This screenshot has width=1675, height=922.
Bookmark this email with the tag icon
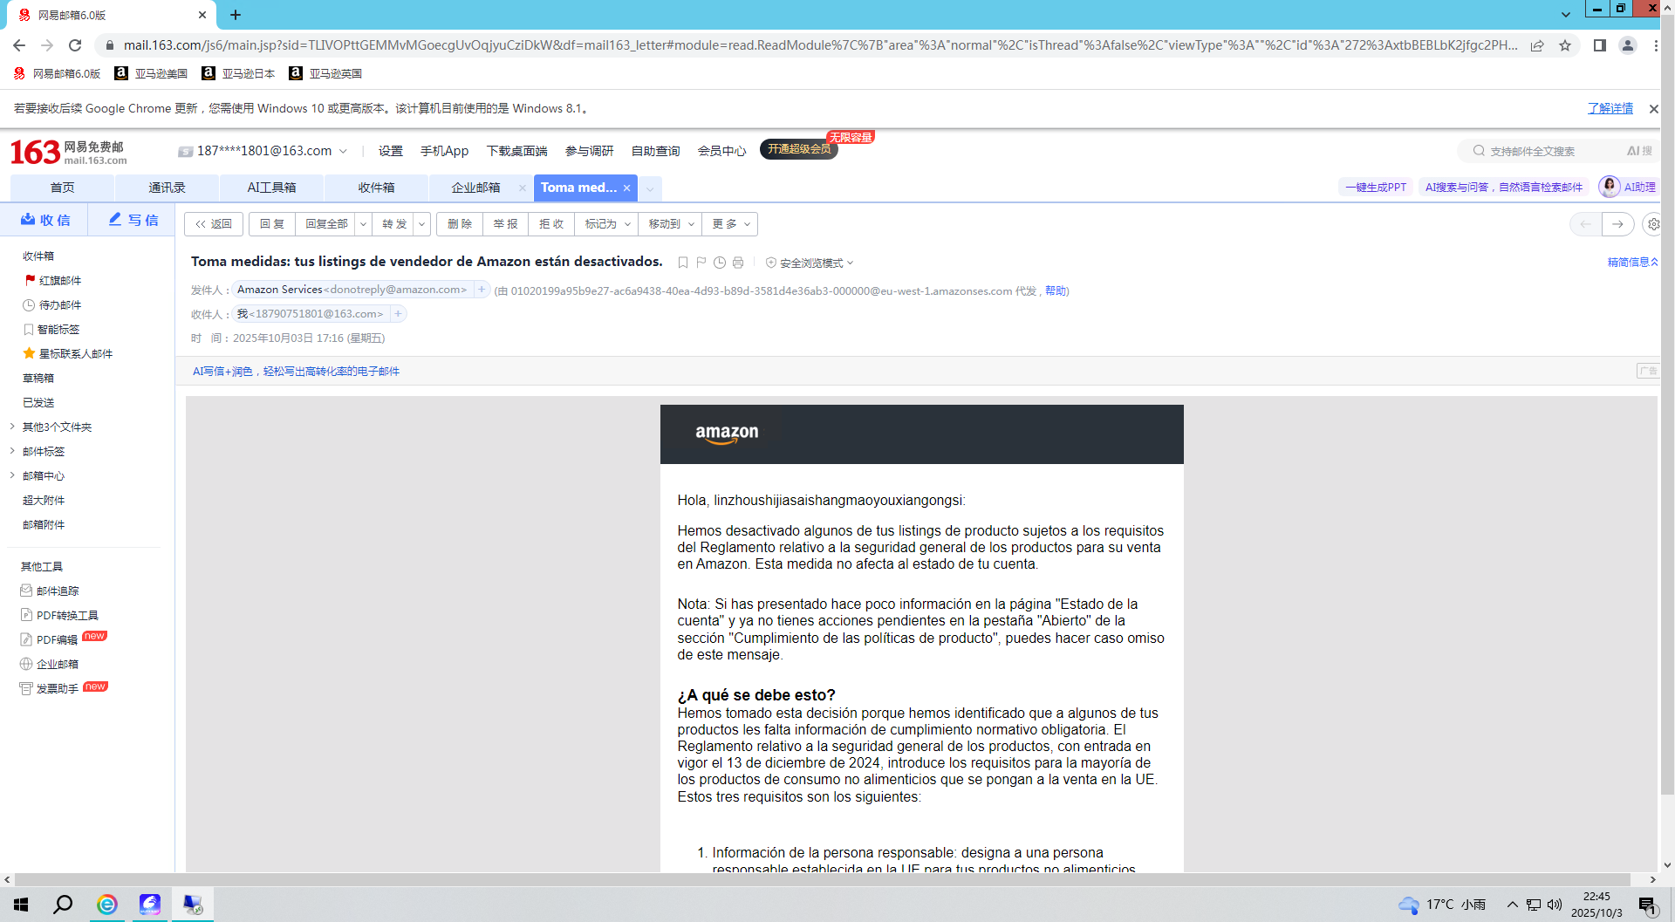point(683,263)
